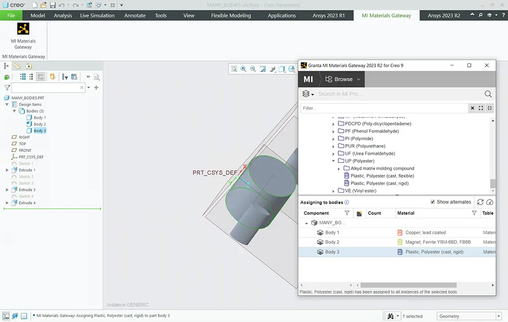Expand the VE (Vinyl ester) folder
This screenshot has height=322, width=508.
click(334, 191)
